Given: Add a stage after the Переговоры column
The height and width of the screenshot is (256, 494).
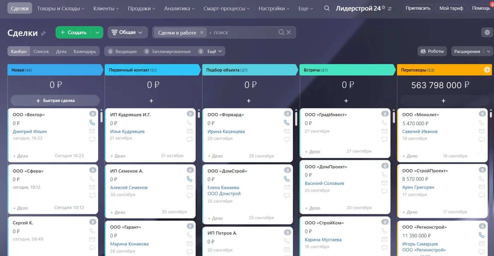Looking at the screenshot, I should (x=487, y=70).
